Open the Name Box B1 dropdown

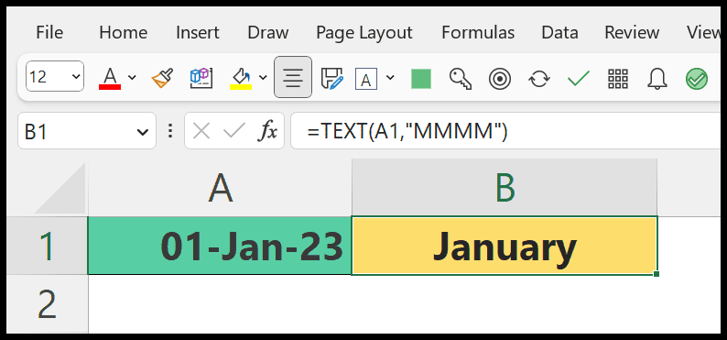[142, 133]
